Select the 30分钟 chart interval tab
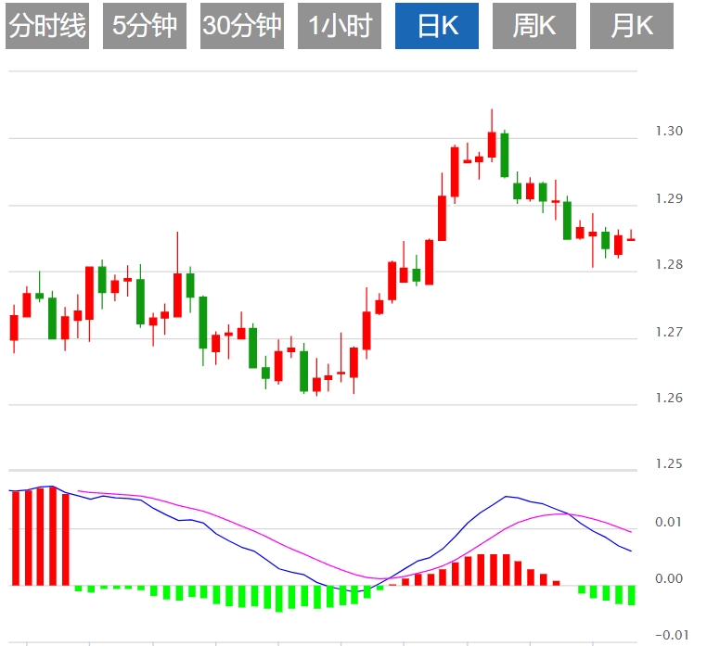 (242, 26)
